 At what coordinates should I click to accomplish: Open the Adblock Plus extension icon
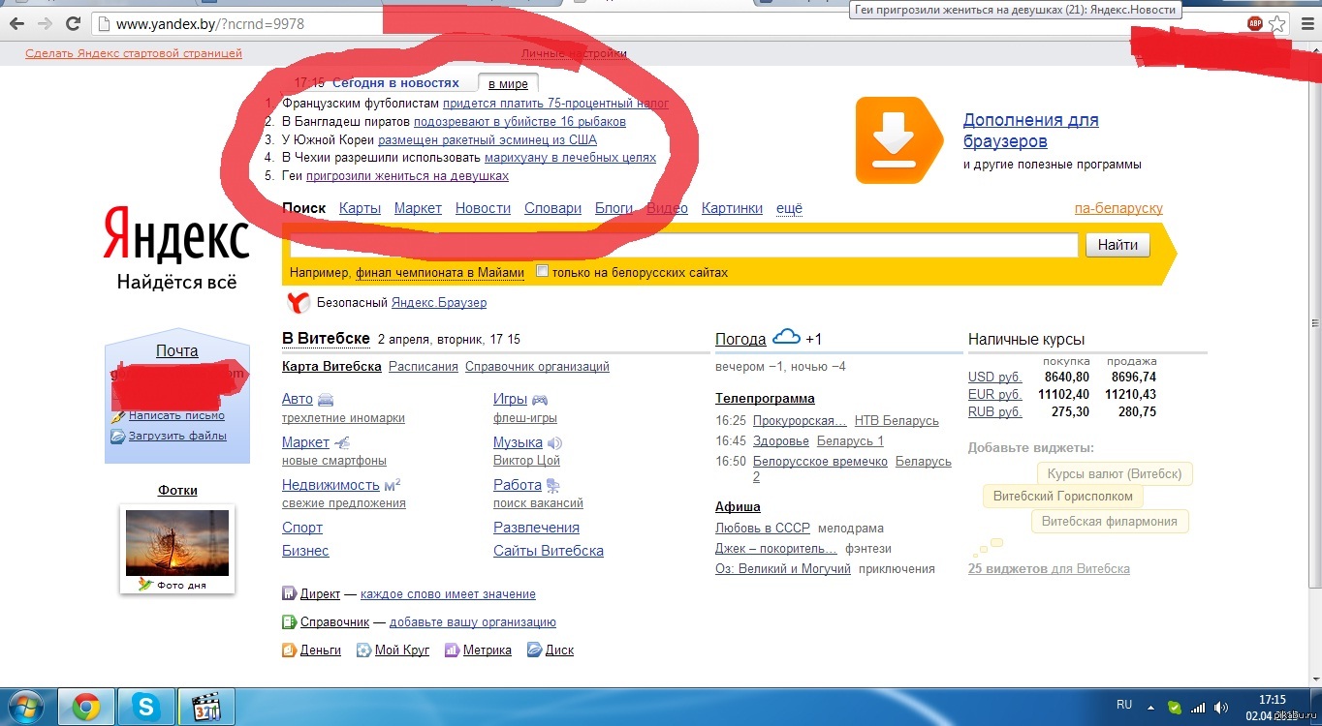1255,24
